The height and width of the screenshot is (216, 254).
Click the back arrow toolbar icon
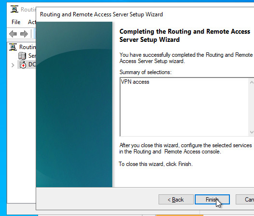[x=13, y=34]
